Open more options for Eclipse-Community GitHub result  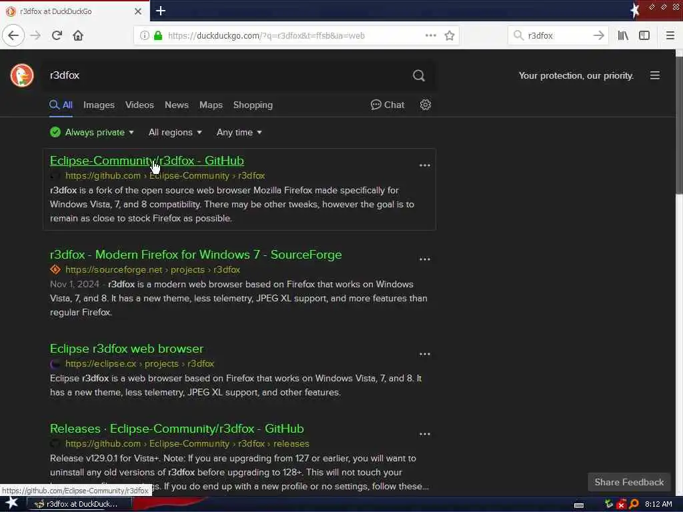tap(425, 165)
